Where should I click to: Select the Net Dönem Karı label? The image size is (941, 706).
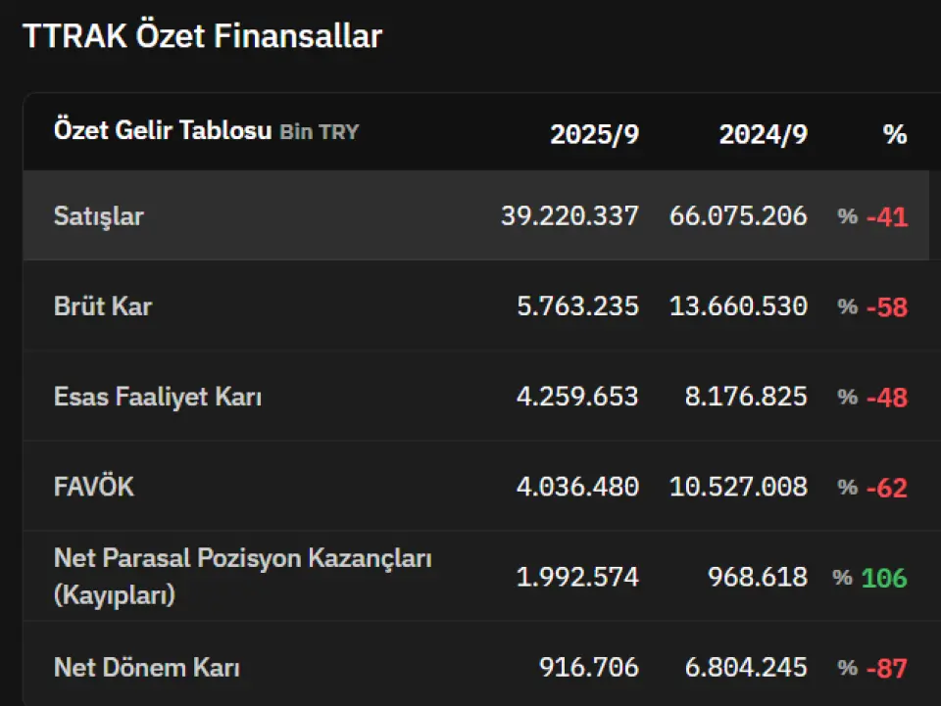coord(147,668)
